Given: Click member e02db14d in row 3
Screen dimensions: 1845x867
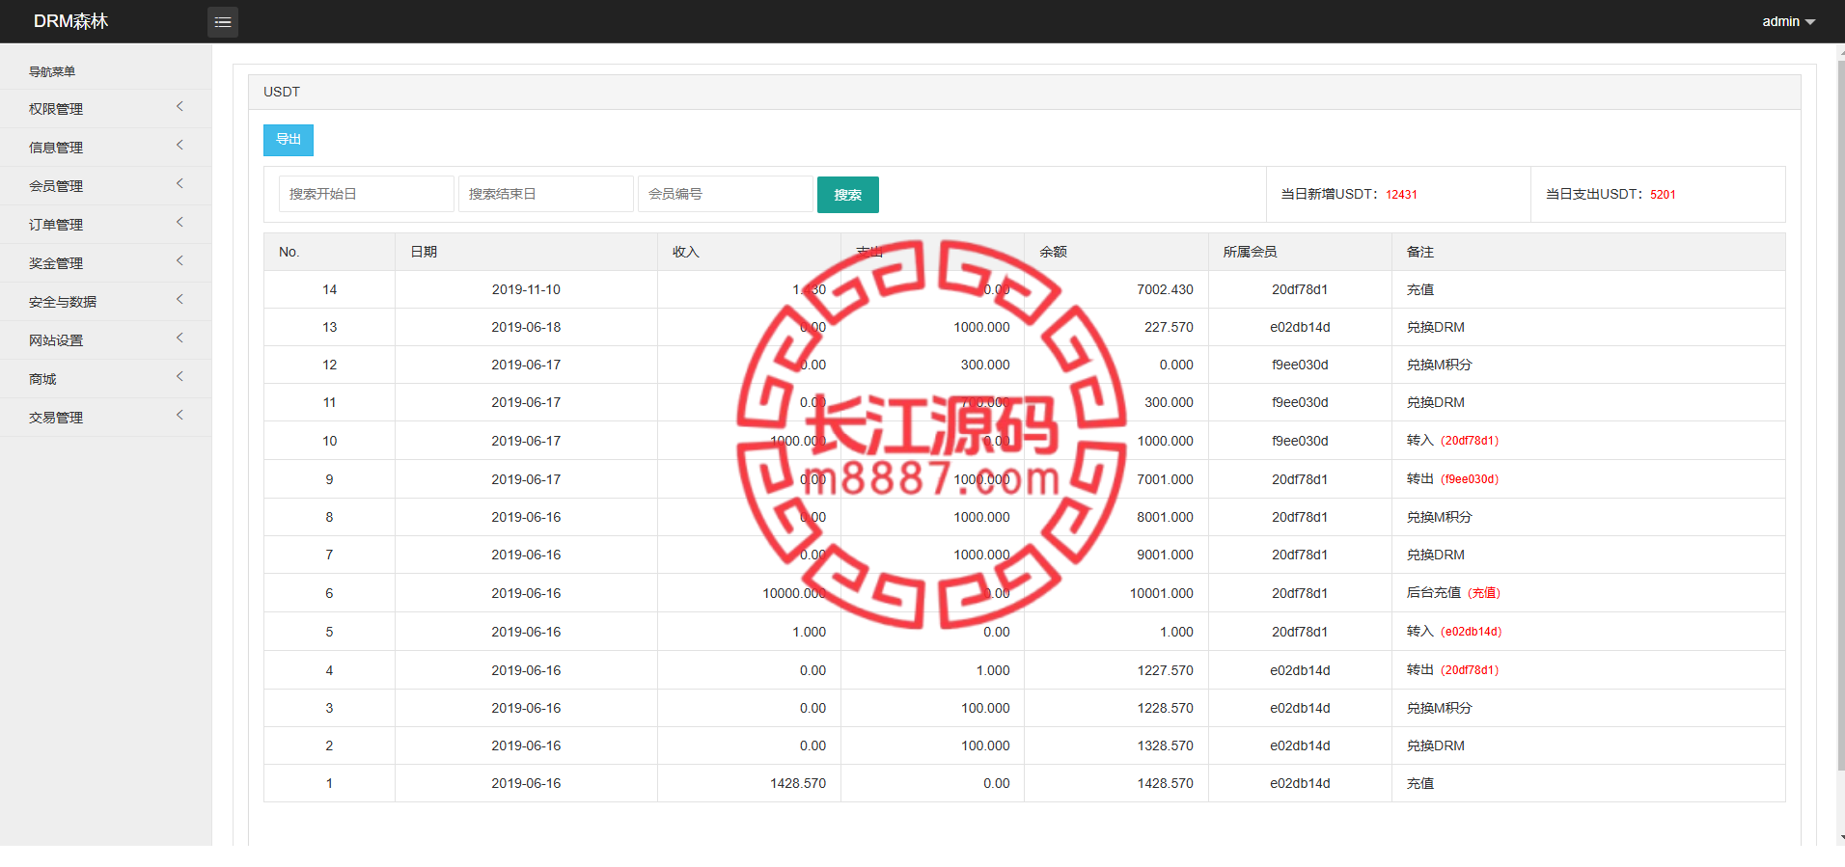Looking at the screenshot, I should tap(1300, 708).
